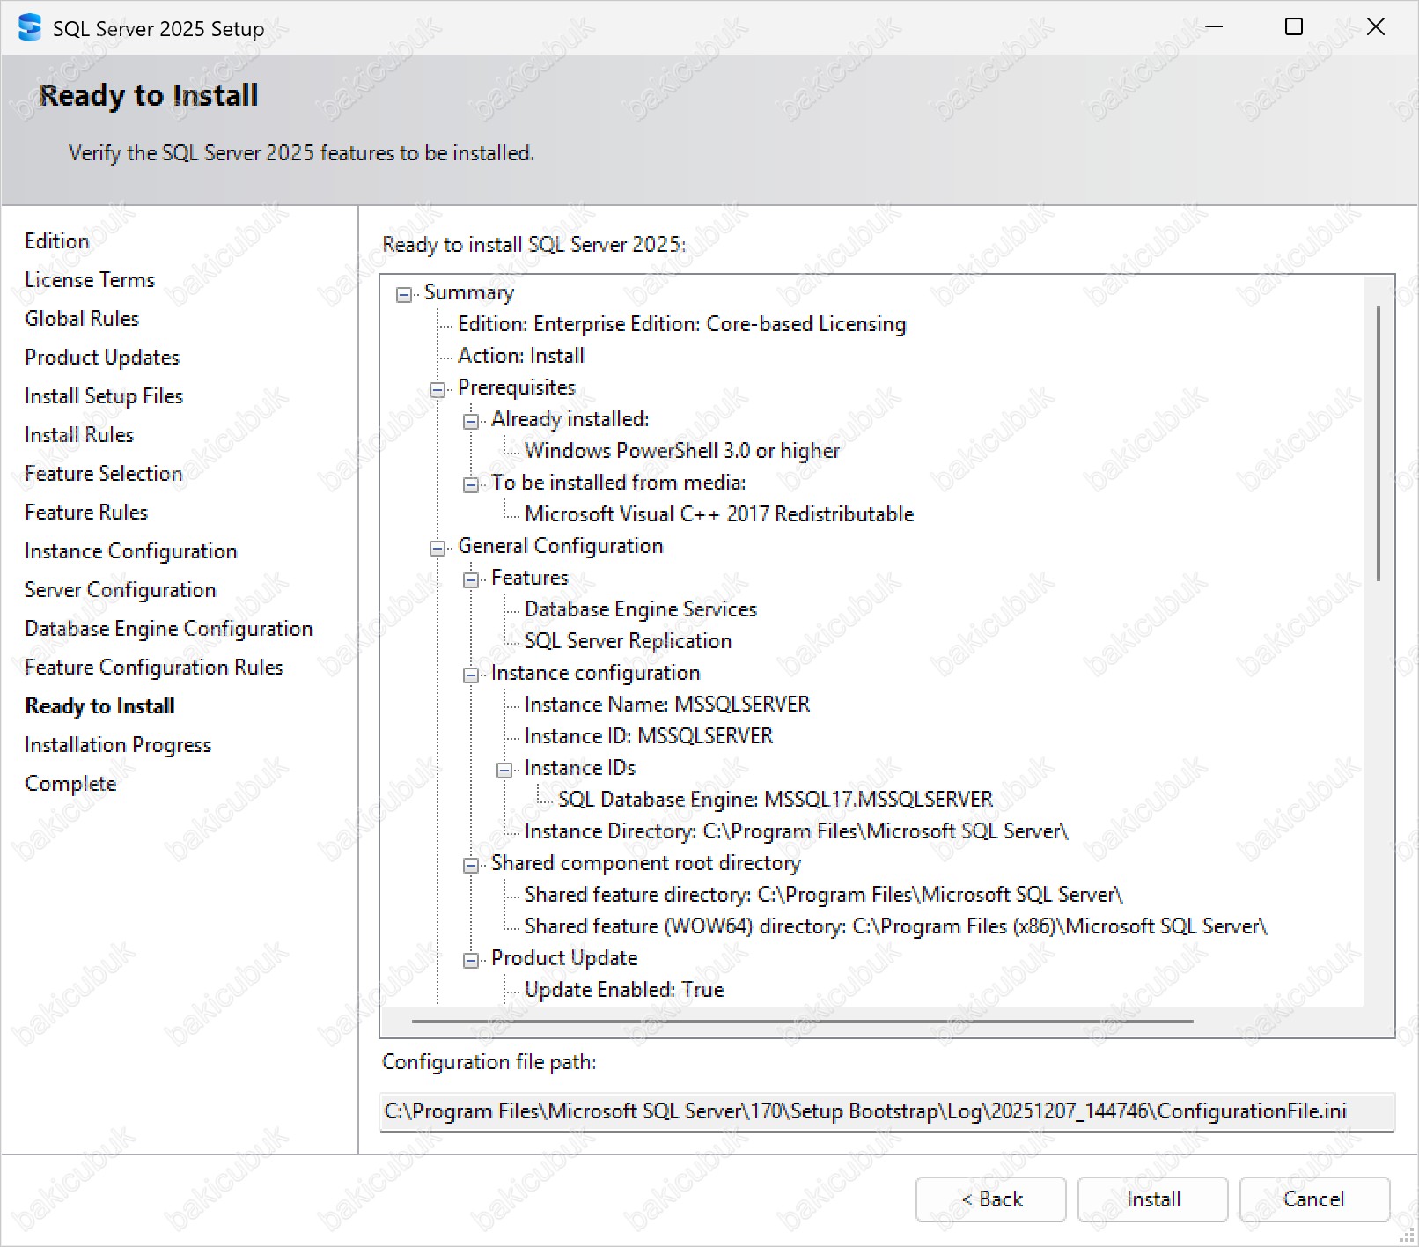Select the Database Engine Services item

640,609
